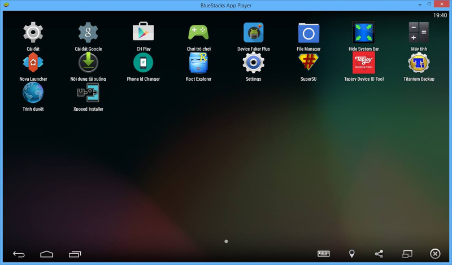Open Chơi trò chơi games app
The image size is (452, 265).
pos(198,32)
